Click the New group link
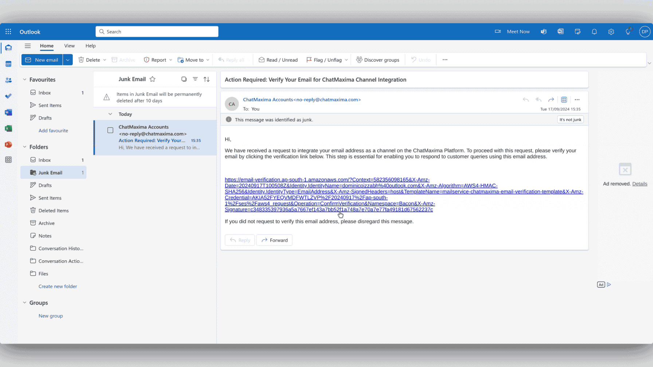 click(x=51, y=316)
